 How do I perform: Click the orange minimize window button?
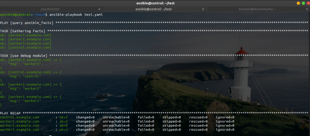click(298, 3)
